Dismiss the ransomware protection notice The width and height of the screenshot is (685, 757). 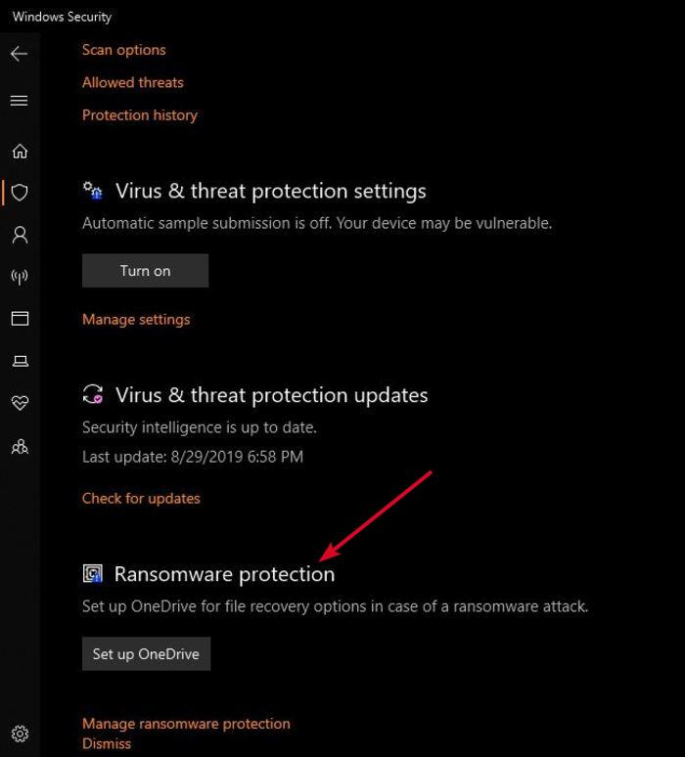107,743
